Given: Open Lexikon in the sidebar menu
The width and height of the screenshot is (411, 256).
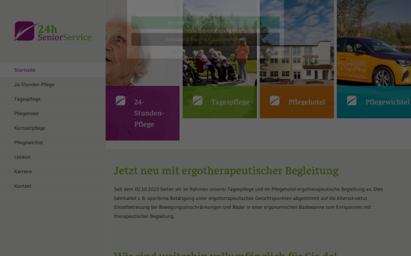Looking at the screenshot, I should [x=53, y=157].
